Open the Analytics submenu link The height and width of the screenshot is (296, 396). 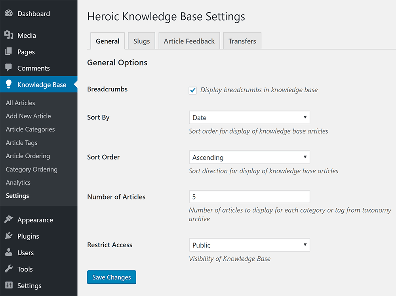tap(18, 182)
